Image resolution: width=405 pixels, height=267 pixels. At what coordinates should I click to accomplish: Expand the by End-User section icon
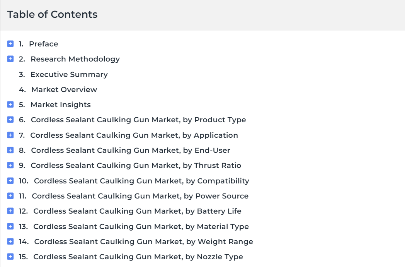click(10, 150)
